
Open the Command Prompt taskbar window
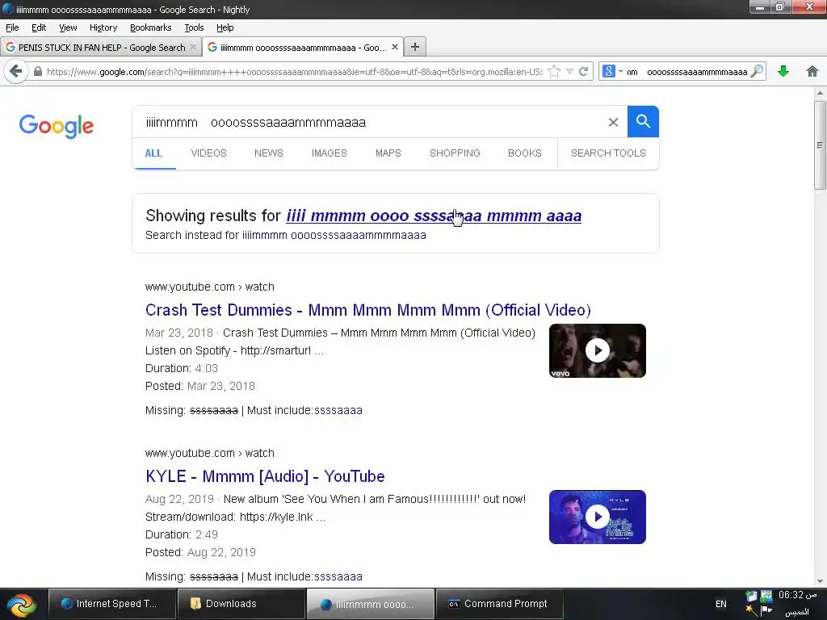(x=499, y=604)
